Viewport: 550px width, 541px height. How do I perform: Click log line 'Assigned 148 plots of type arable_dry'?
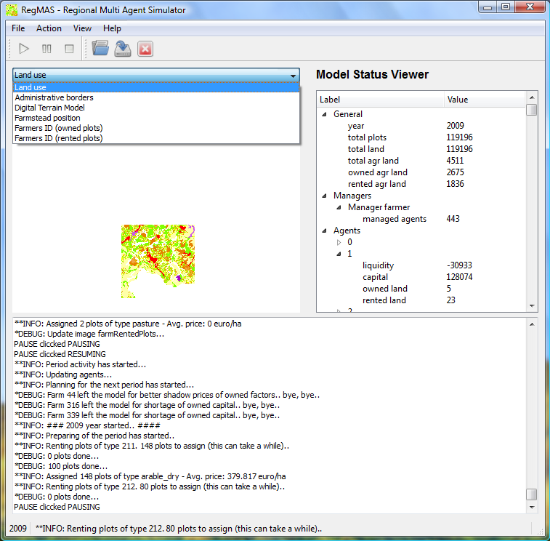tap(150, 476)
